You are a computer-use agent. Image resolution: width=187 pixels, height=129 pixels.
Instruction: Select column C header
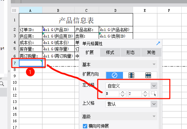pyautogui.click(x=87, y=10)
